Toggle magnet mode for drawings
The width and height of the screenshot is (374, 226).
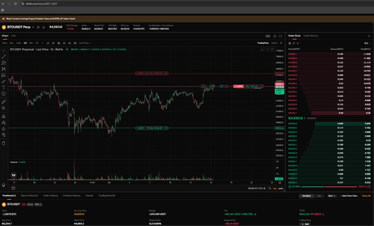3,117
